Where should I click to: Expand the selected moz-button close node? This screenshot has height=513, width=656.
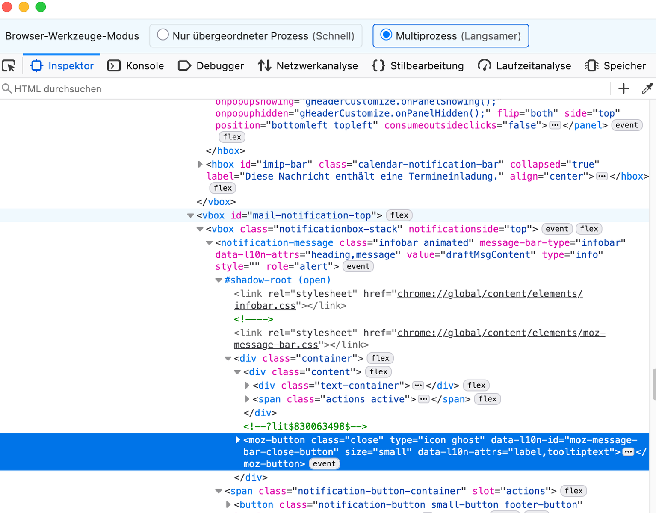tap(238, 440)
